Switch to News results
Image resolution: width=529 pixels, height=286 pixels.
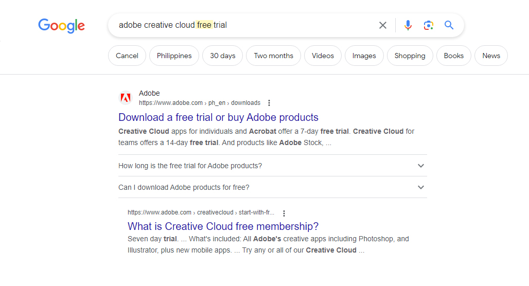pyautogui.click(x=491, y=56)
